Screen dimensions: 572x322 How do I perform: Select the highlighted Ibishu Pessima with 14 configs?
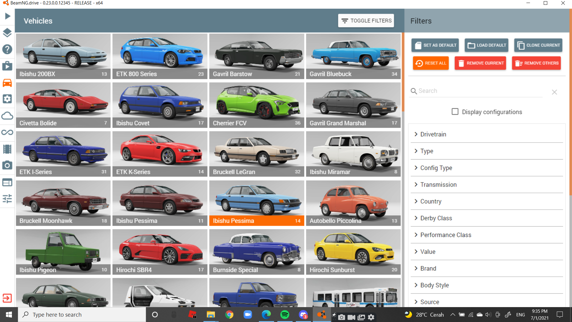pyautogui.click(x=257, y=203)
